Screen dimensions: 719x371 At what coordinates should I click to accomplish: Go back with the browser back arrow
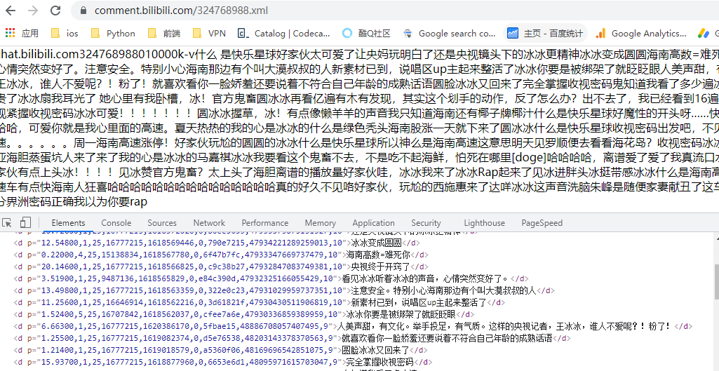[x=10, y=11]
